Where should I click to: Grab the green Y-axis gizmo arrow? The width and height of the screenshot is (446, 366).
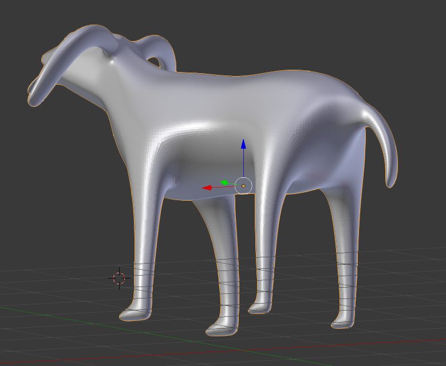224,183
